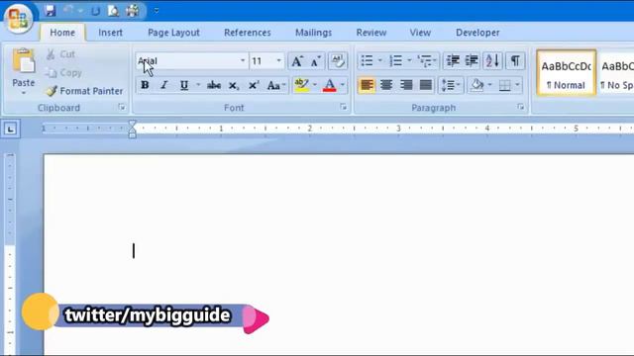
Task: Open the Paragraph dialog launcher
Action: 520,107
